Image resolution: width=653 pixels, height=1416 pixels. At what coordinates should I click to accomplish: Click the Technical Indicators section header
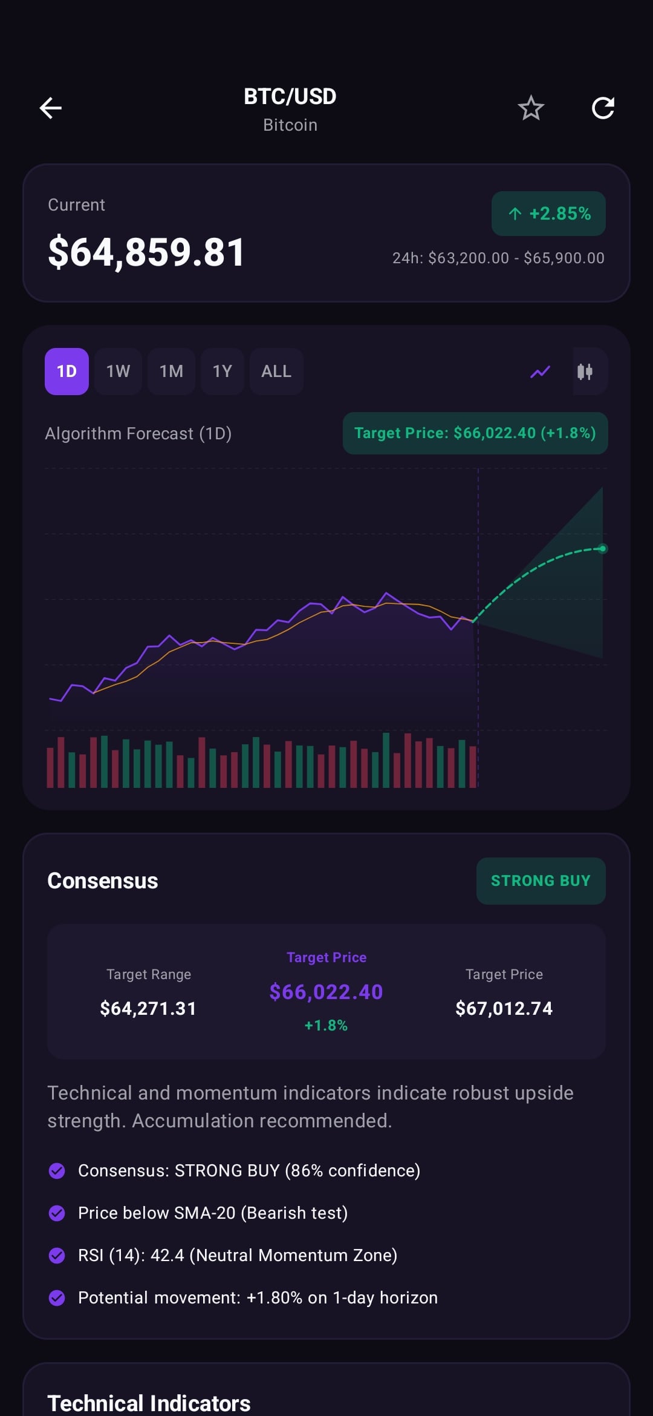click(x=149, y=1403)
